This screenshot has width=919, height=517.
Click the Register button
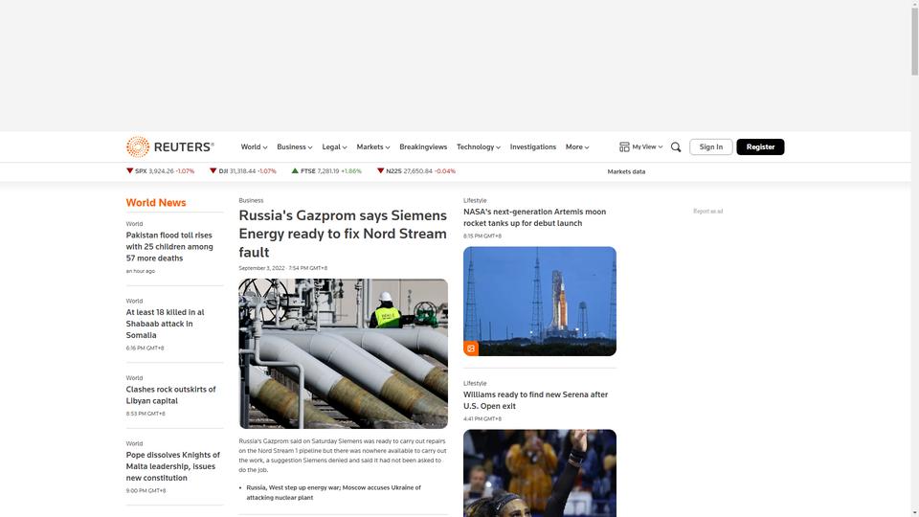coord(760,147)
